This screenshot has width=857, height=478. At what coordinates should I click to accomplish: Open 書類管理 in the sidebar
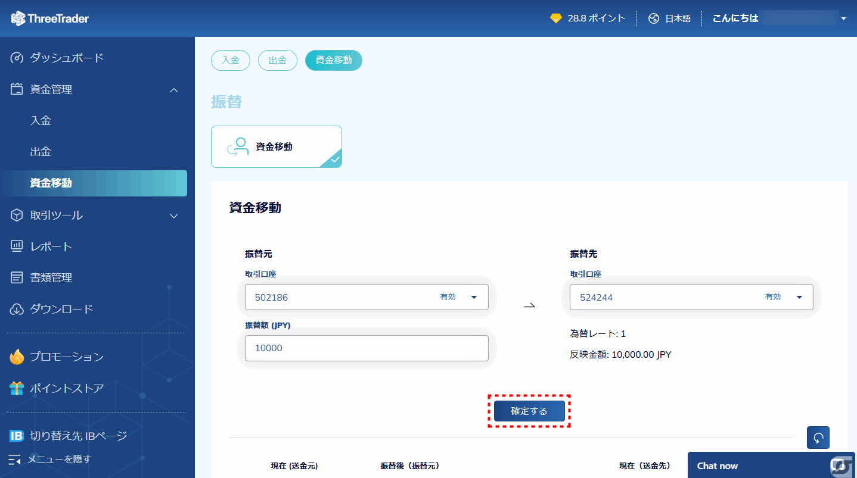(x=51, y=278)
